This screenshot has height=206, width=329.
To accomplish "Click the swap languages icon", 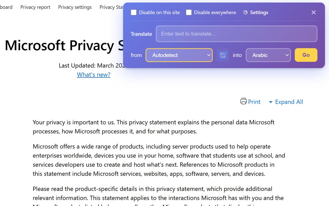I will tap(223, 55).
